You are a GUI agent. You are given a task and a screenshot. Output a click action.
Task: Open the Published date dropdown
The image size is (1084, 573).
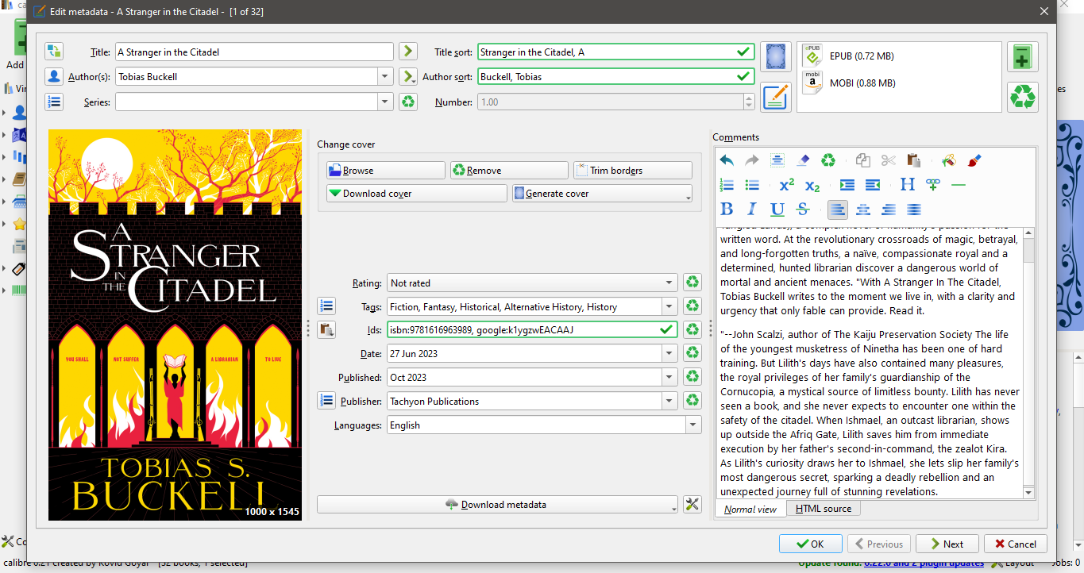click(670, 377)
